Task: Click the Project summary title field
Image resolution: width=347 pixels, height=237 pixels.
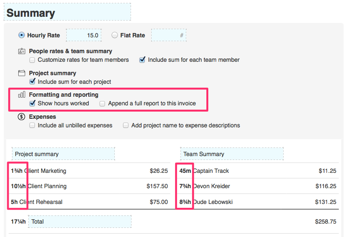Action: tap(63, 154)
